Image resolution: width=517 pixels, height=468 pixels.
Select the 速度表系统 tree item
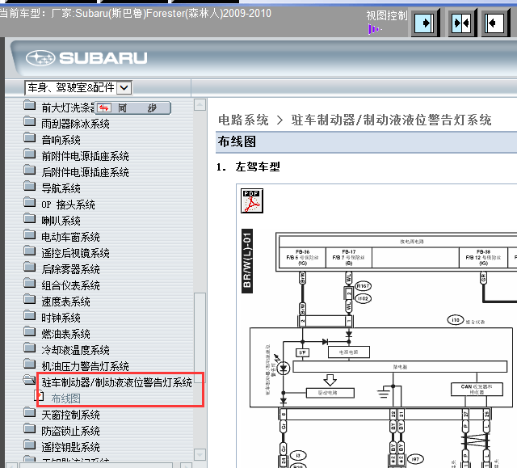coord(65,301)
